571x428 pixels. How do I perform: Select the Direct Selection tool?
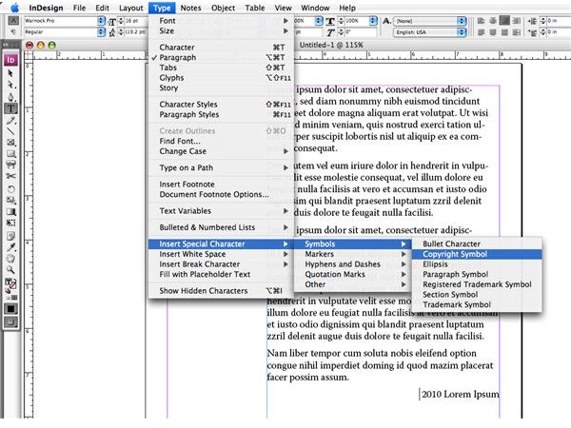pos(10,85)
